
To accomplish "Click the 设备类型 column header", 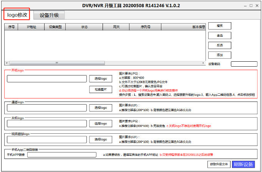I will (55, 27).
